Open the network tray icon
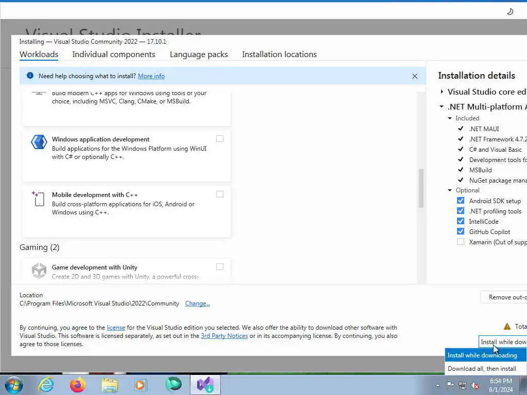Viewport: 527px width, 395px height. click(463, 385)
